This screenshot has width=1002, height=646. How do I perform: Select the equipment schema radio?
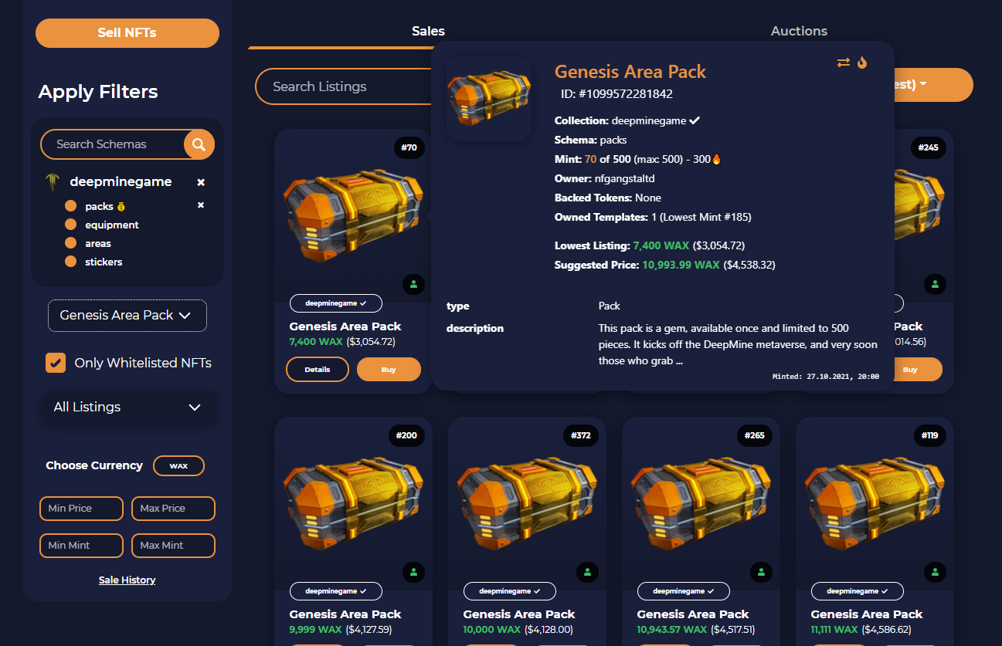pos(71,225)
